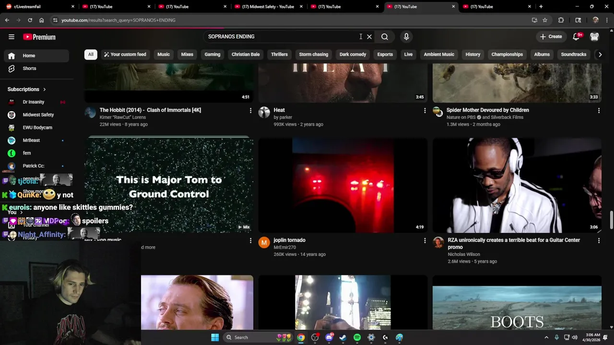The height and width of the screenshot is (345, 614).
Task: Start voice search with microphone icon
Action: click(x=406, y=36)
